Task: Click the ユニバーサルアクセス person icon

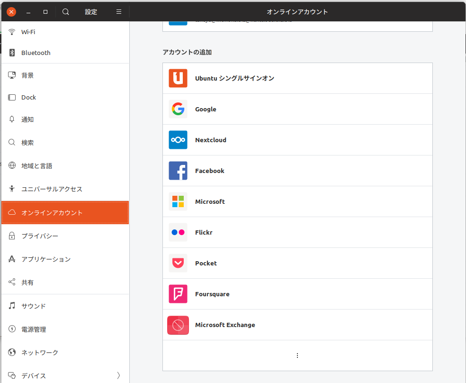Action: (x=12, y=189)
